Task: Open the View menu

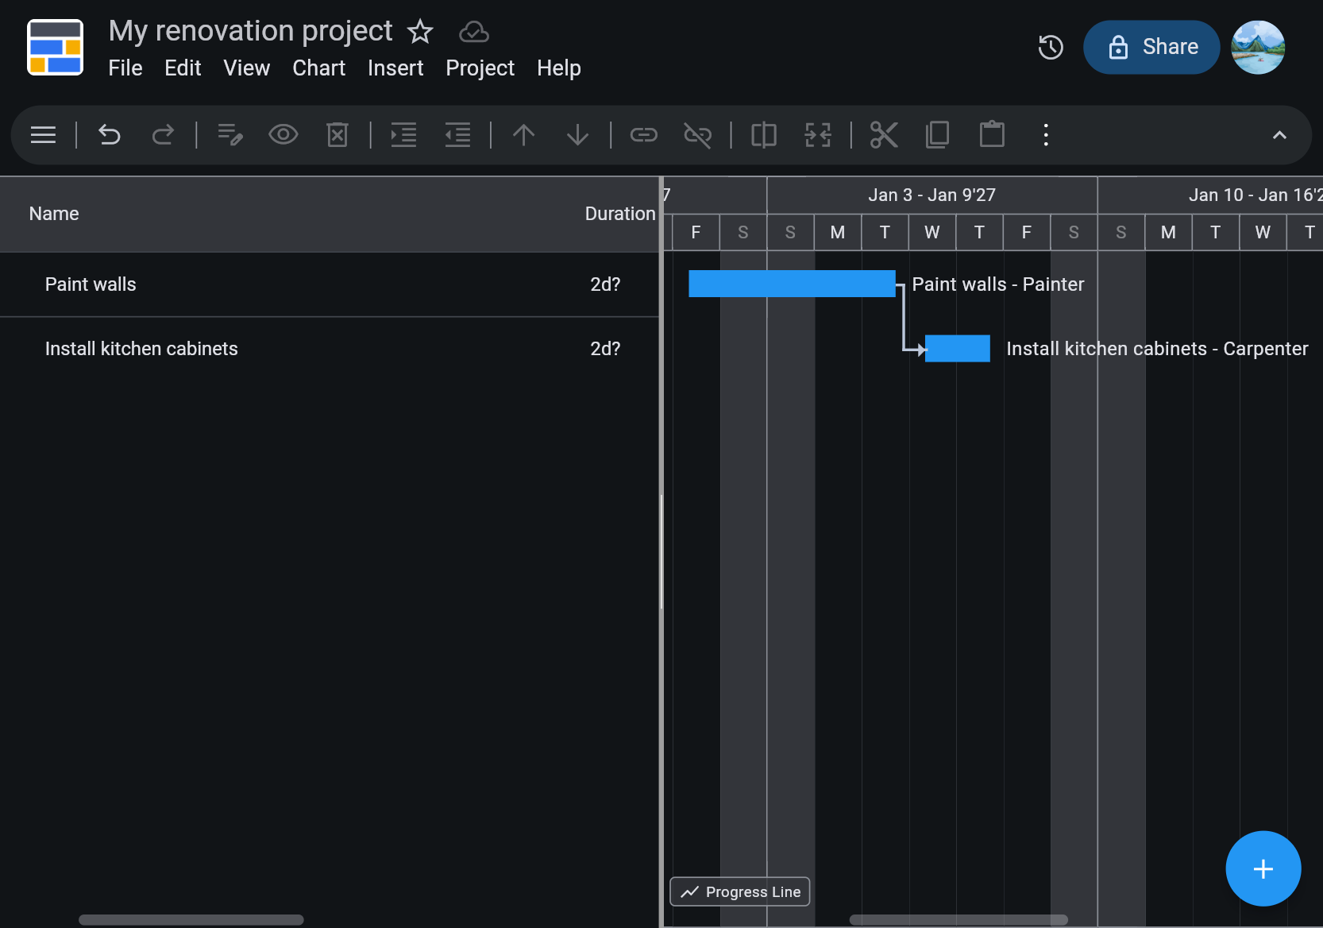Action: (246, 68)
